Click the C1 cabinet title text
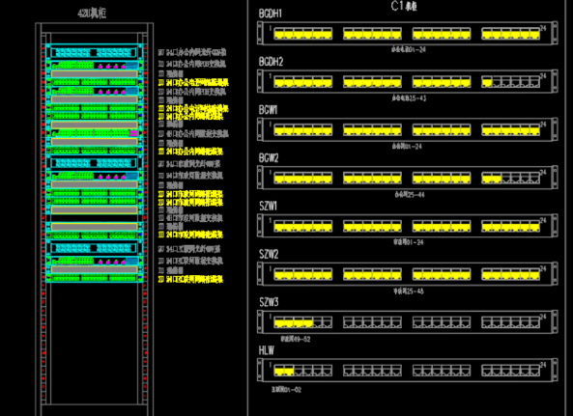Image resolution: width=573 pixels, height=416 pixels. 404,6
